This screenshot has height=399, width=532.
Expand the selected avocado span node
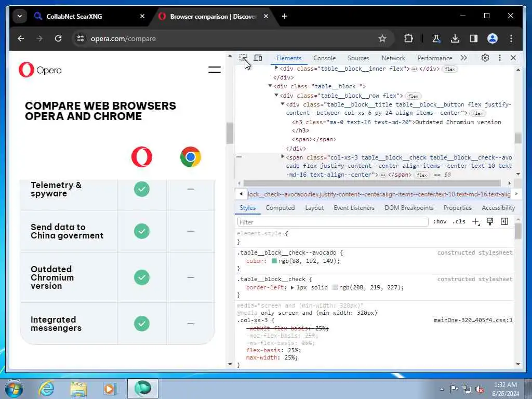click(x=283, y=157)
